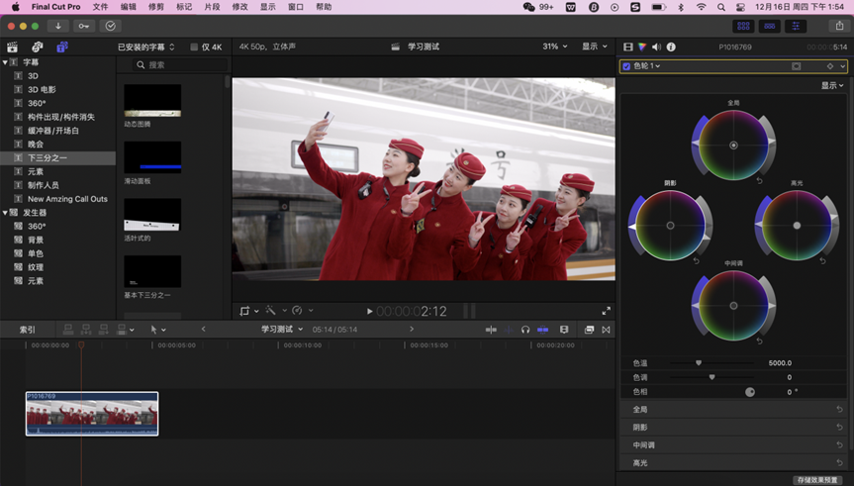
Task: Open the Info inspector icon
Action: 671,47
